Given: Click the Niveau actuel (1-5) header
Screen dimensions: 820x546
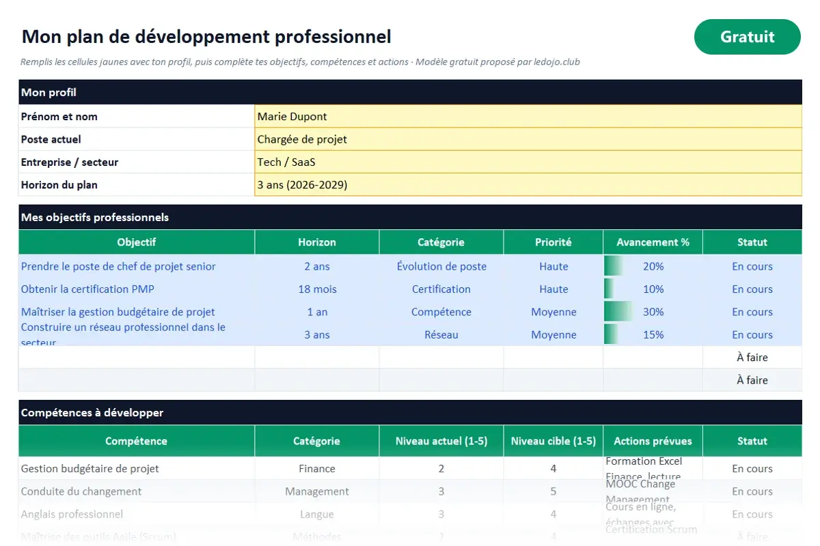Looking at the screenshot, I should (x=441, y=441).
